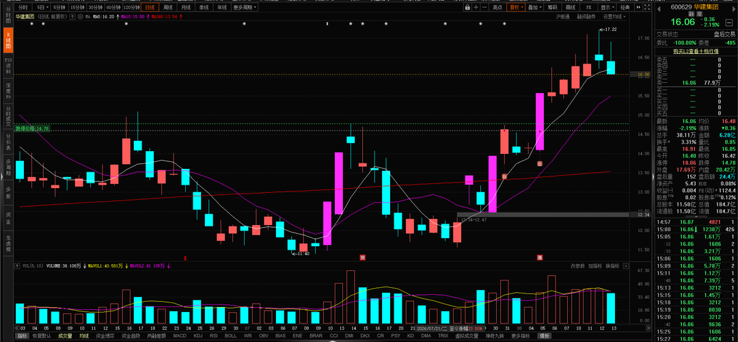Image resolution: width=738 pixels, height=342 pixels.
Task: Open 更多周期 dropdown
Action: 245,8
